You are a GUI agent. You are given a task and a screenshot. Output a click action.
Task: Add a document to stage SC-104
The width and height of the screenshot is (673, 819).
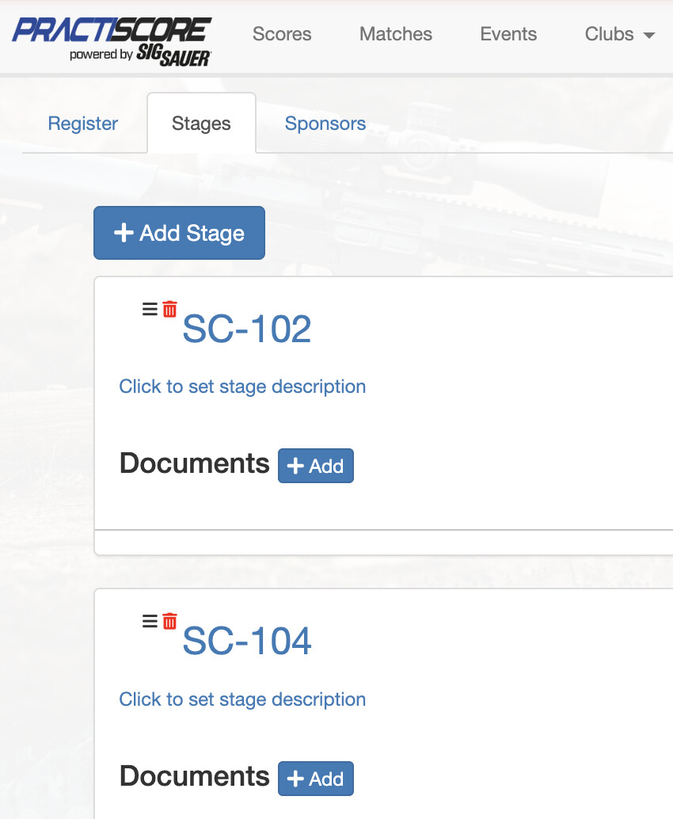[315, 779]
